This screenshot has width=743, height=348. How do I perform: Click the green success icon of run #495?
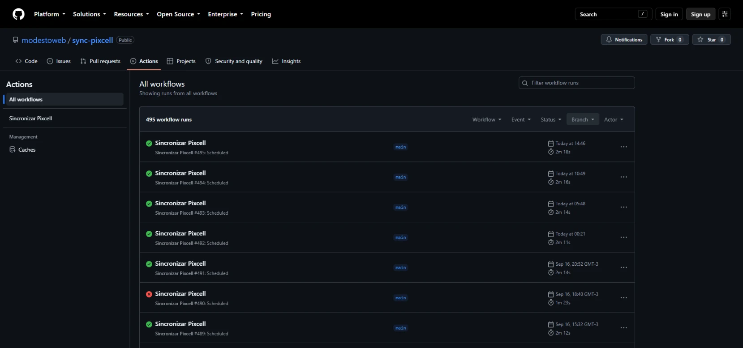pyautogui.click(x=149, y=144)
